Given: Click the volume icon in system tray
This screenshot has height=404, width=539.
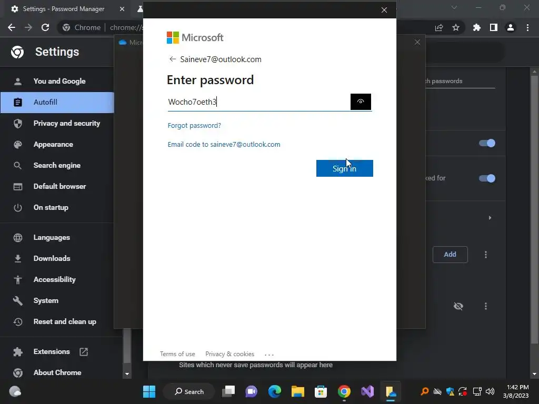Looking at the screenshot, I should [490, 391].
